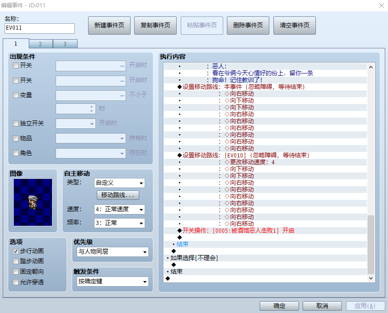Close the 编辑事件 dialog window

tap(381, 5)
